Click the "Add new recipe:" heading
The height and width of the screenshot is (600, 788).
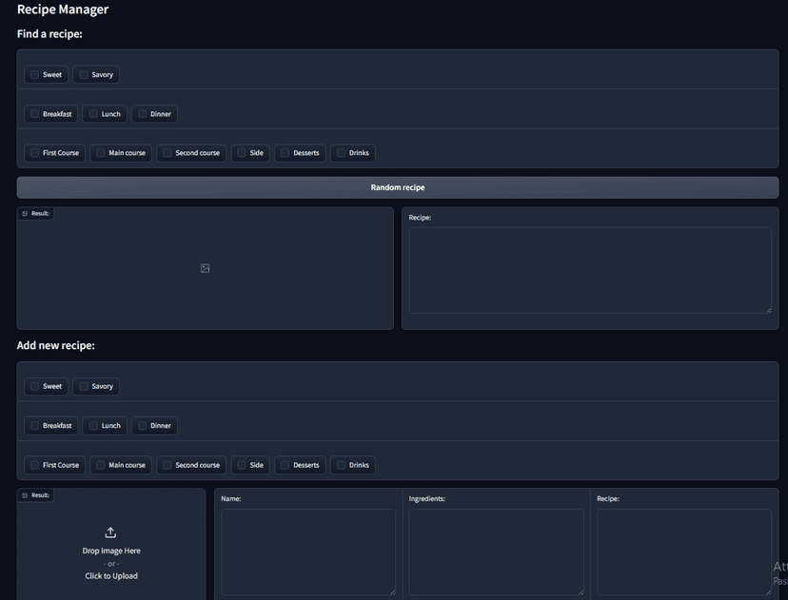click(x=56, y=345)
